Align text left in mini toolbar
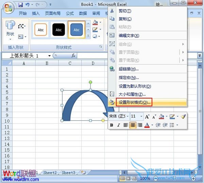 [x=126, y=125]
